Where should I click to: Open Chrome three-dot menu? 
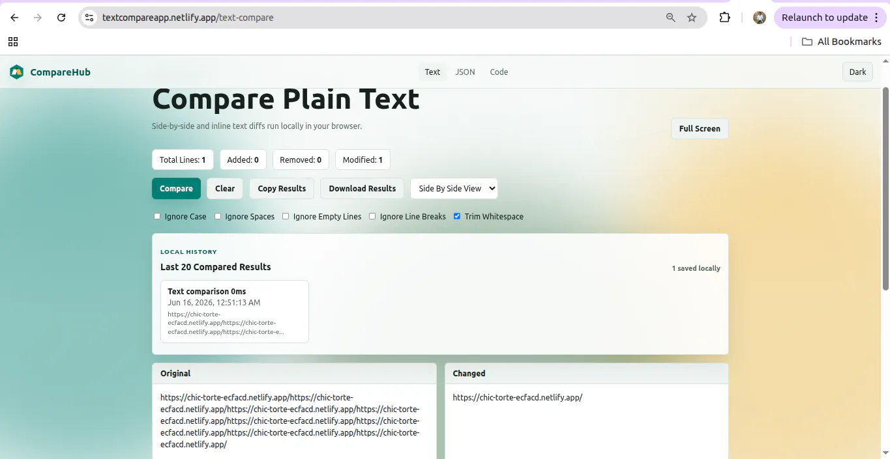(x=876, y=18)
